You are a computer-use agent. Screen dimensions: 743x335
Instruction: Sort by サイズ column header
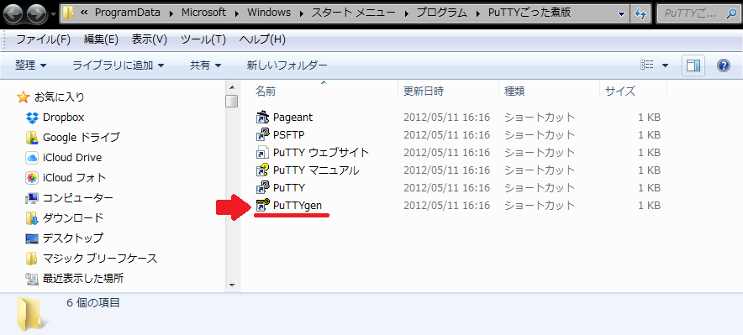(x=634, y=92)
